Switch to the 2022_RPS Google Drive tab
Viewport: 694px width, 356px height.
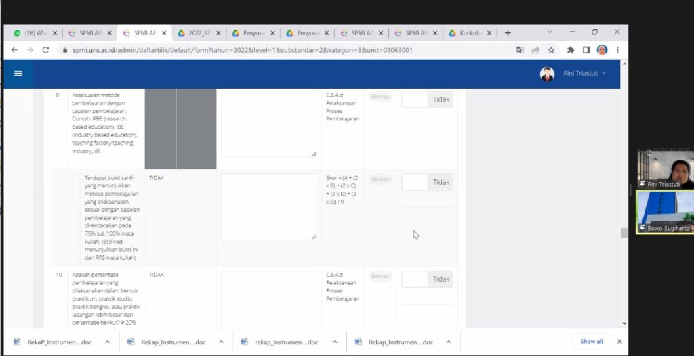coord(197,32)
